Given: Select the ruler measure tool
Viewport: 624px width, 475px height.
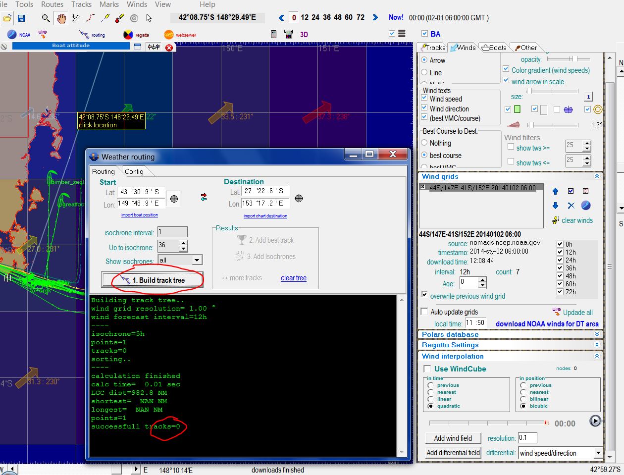Looking at the screenshot, I should pos(76,18).
